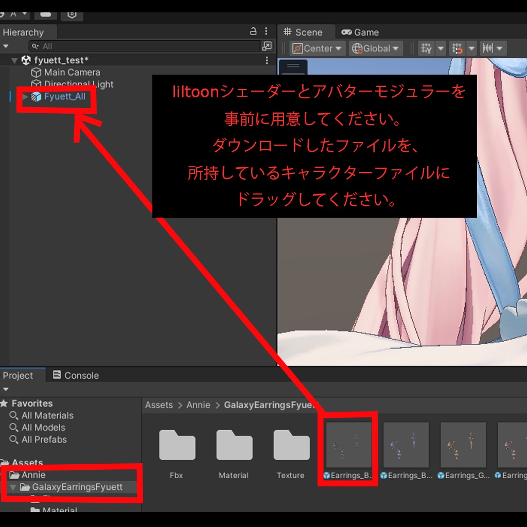
Task: Switch to the Scene tab
Action: click(x=303, y=32)
